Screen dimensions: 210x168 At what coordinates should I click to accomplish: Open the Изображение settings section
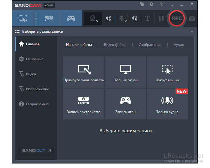[36, 89]
